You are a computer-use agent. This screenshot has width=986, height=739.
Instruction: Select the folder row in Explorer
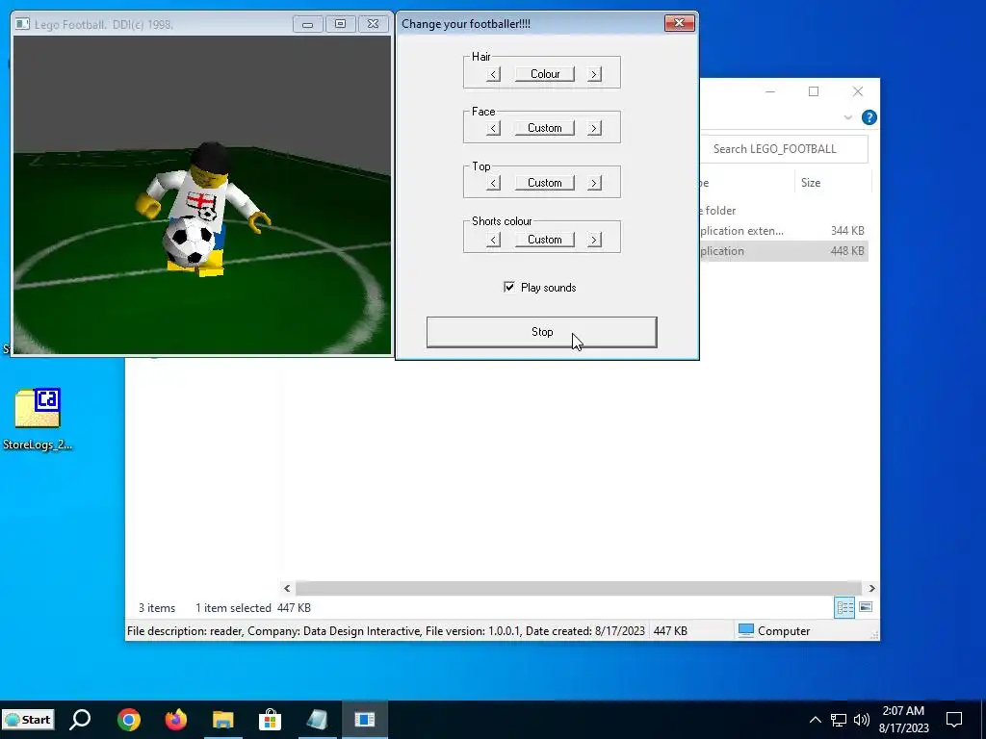click(x=784, y=211)
